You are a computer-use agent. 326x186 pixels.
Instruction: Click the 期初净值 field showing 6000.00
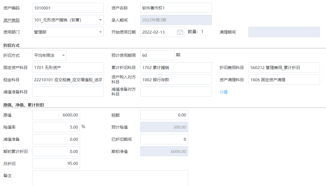tap(164, 151)
